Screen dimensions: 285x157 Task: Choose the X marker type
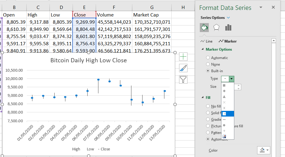coord(224,102)
